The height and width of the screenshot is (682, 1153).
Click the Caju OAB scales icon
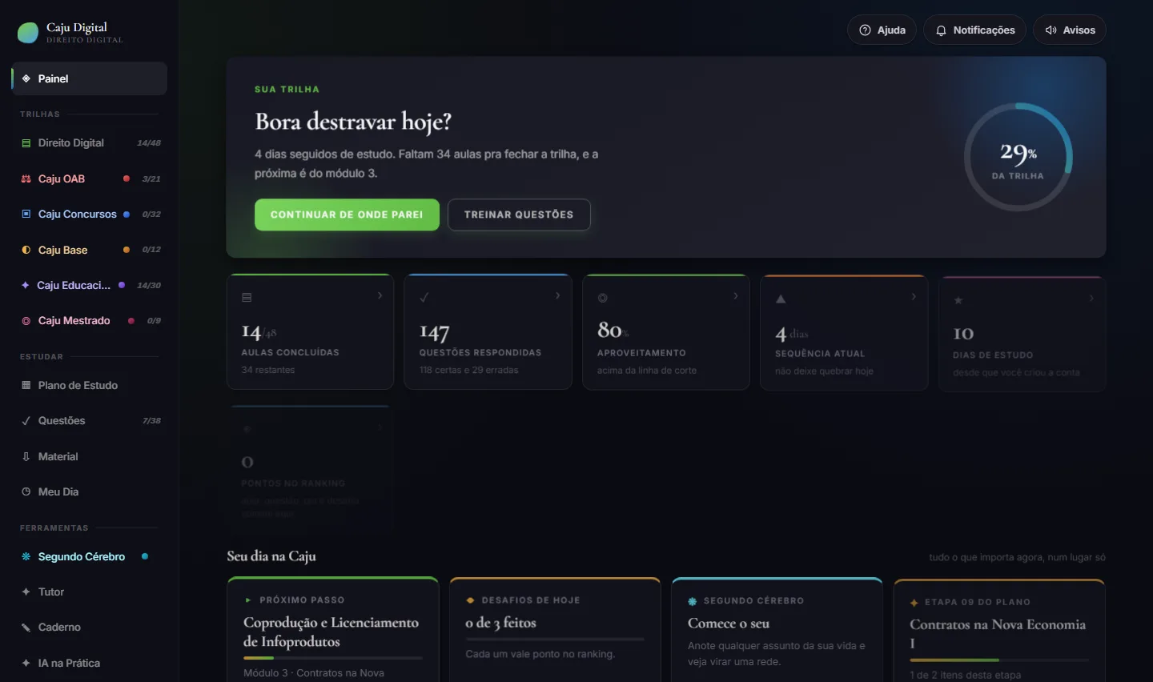pos(26,179)
